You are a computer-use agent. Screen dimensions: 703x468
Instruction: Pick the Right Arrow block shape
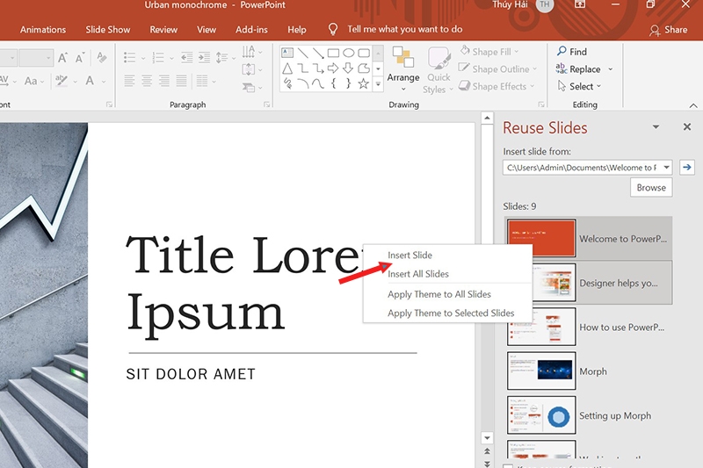pos(333,68)
